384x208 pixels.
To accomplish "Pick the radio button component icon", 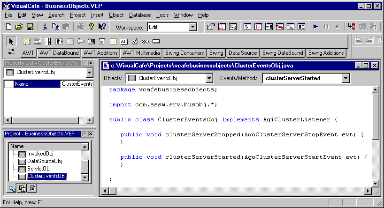I will coord(145,42).
